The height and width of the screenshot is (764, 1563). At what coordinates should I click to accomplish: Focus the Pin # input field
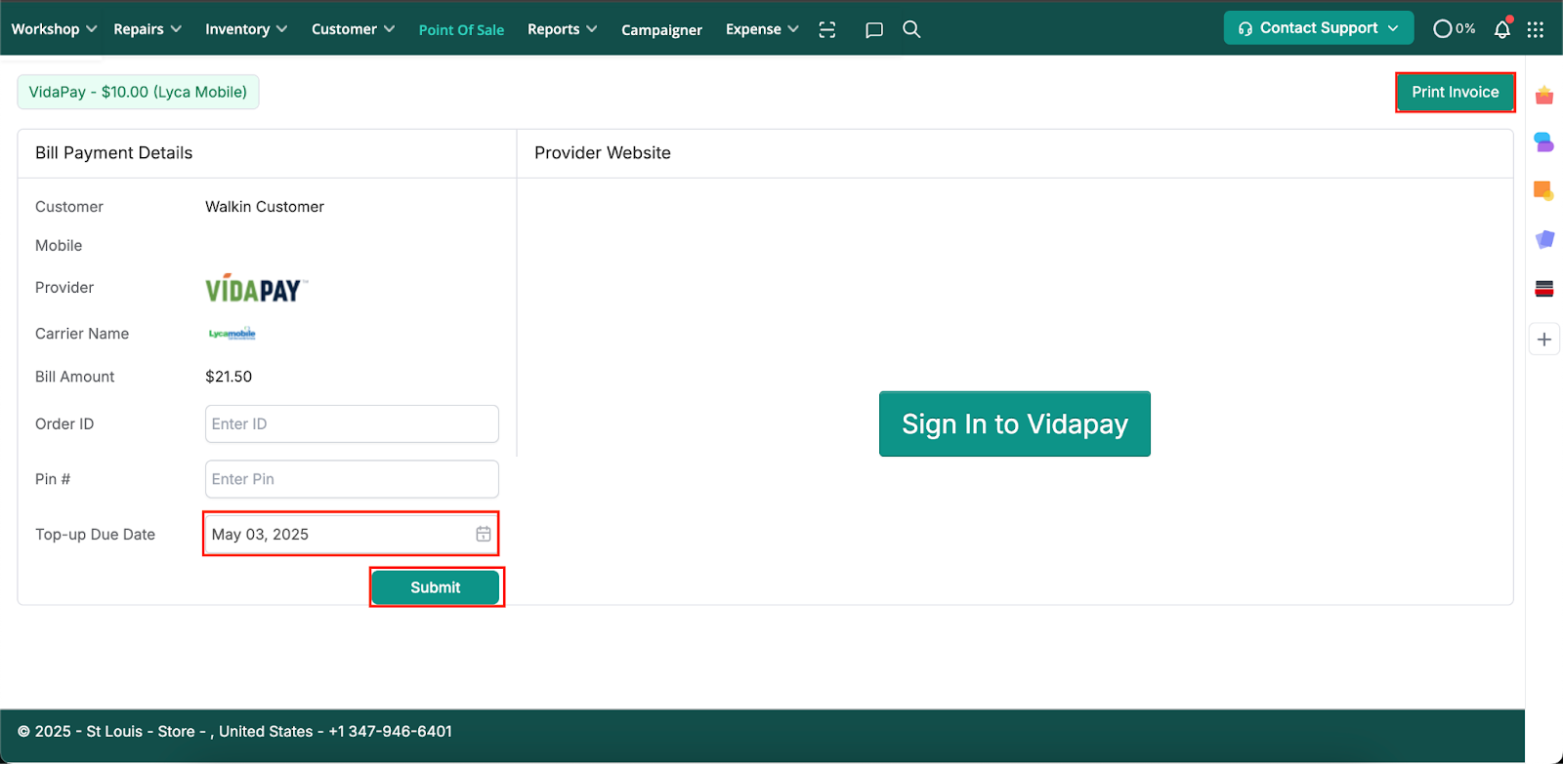[x=352, y=479]
